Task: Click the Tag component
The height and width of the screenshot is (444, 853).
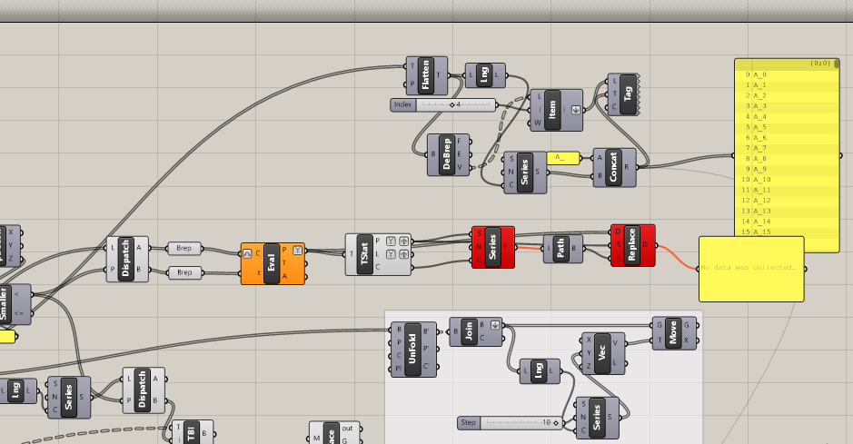Action: click(x=628, y=94)
